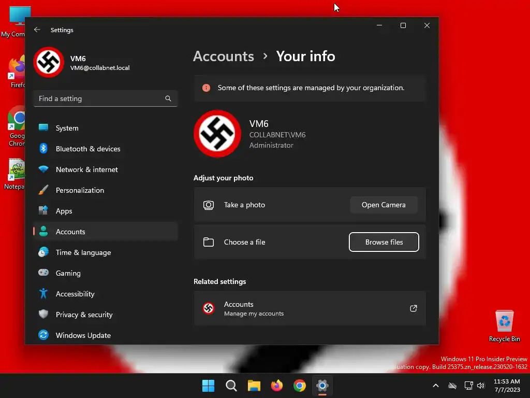
Task: Select Network & internet in sidebar
Action: 106,169
